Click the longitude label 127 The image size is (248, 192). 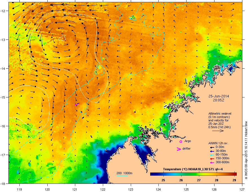click(242, 189)
